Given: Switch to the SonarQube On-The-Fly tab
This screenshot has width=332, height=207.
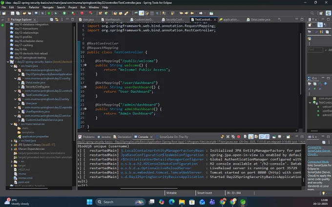Looking at the screenshot, I should 172,137.
